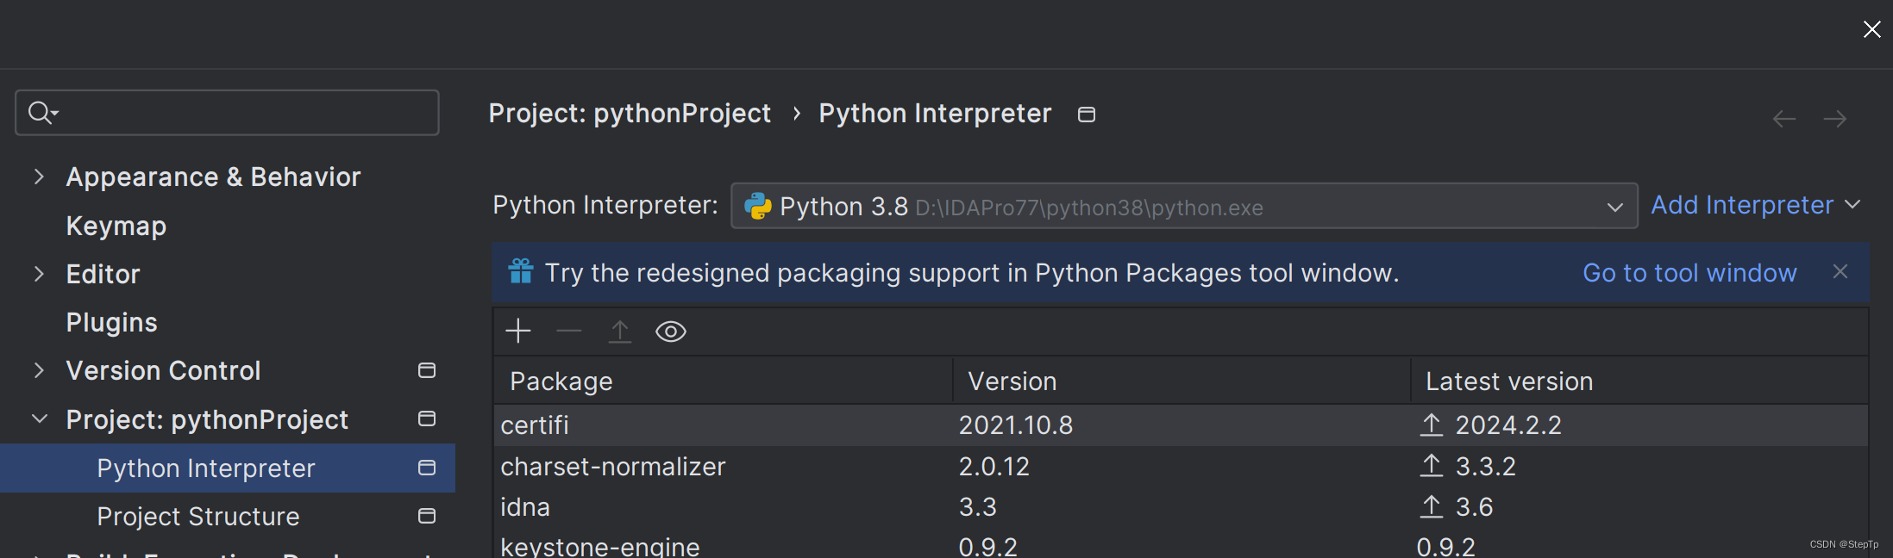Click project icon on Project: pythonProject row
Screen dimensions: 1893x558
click(x=427, y=418)
